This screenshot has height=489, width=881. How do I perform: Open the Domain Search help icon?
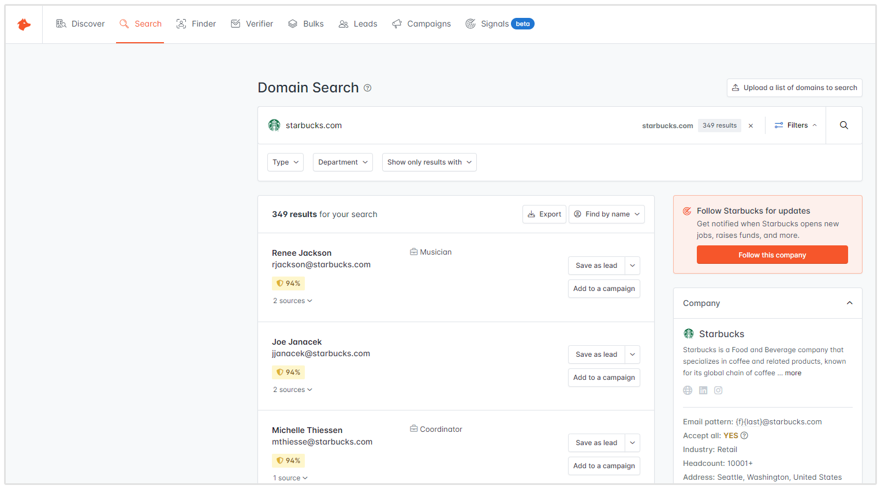(x=368, y=88)
